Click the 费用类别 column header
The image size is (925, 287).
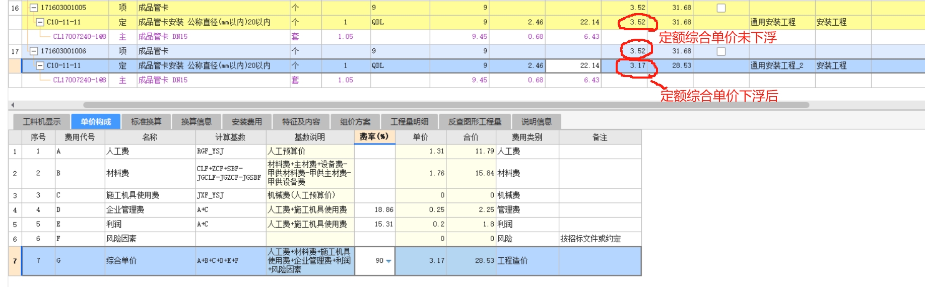click(527, 137)
